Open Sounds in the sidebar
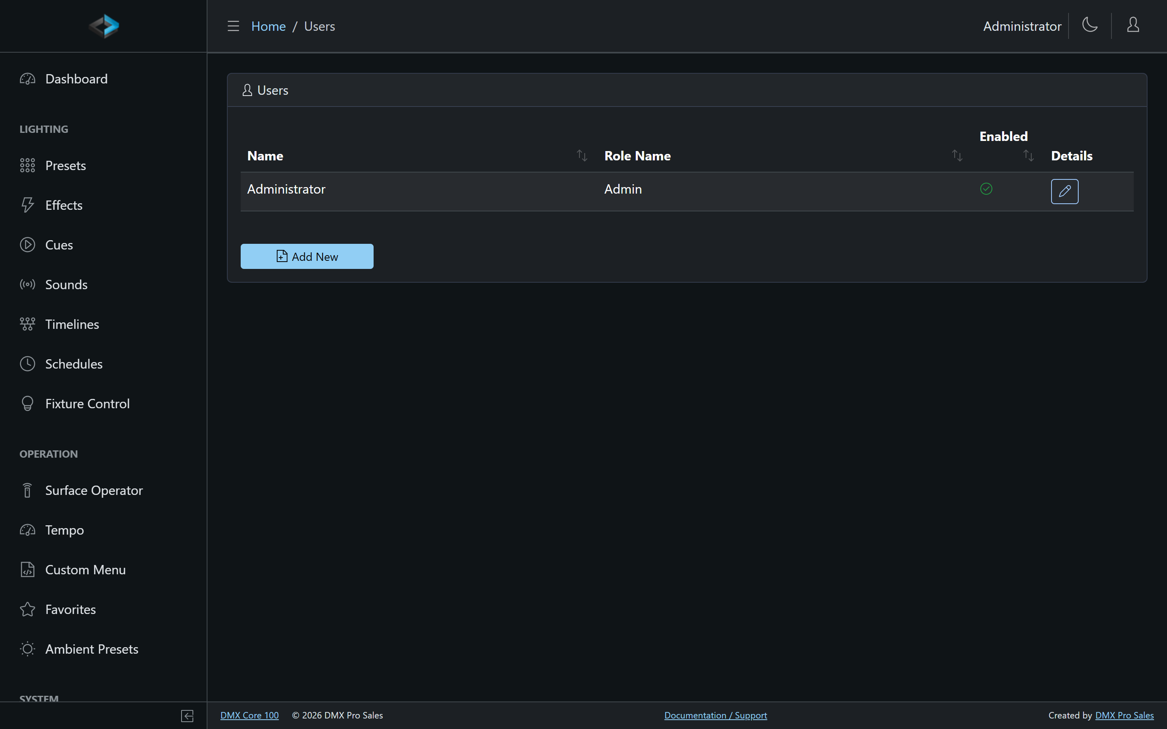 pyautogui.click(x=103, y=284)
